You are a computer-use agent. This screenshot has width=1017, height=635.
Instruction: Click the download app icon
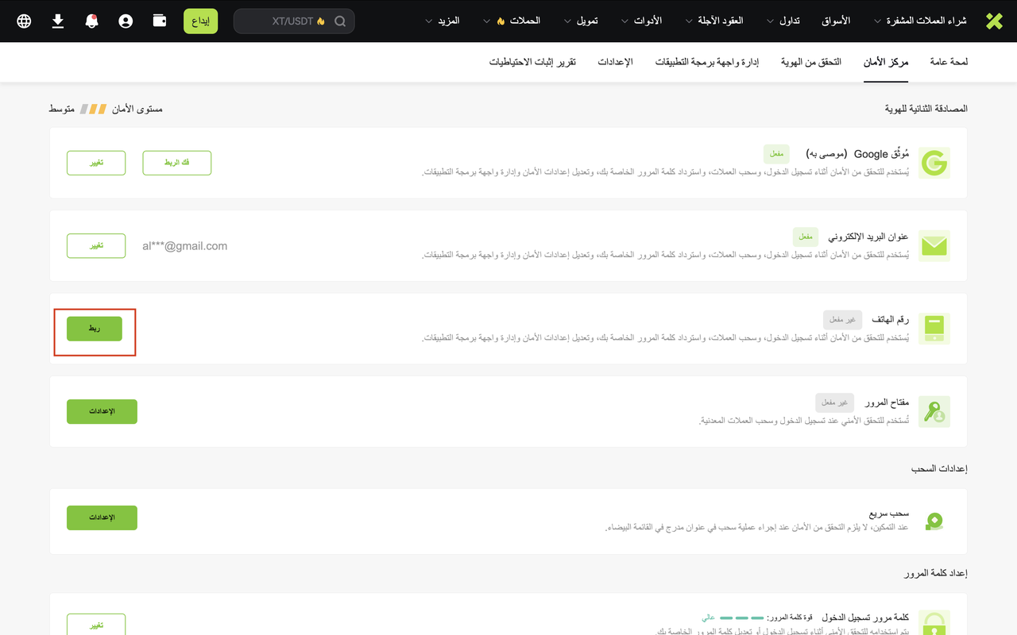pos(58,21)
